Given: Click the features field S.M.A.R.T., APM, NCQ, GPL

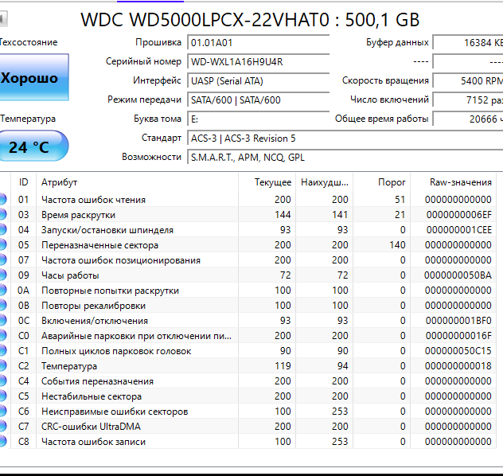Looking at the screenshot, I should click(345, 158).
